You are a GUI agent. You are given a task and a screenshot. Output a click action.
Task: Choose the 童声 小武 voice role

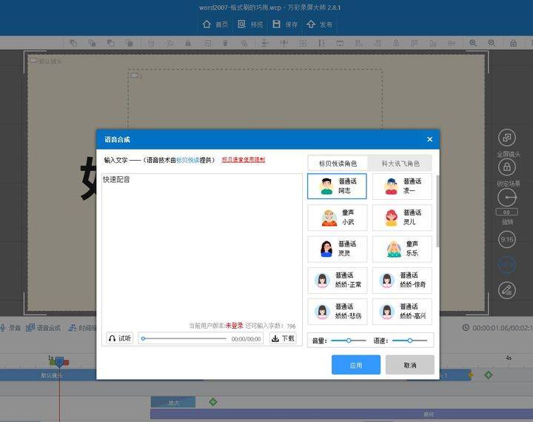pyautogui.click(x=338, y=217)
